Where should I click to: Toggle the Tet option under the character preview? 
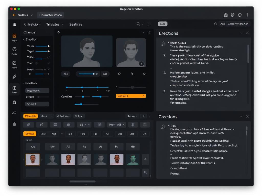coord(65,73)
